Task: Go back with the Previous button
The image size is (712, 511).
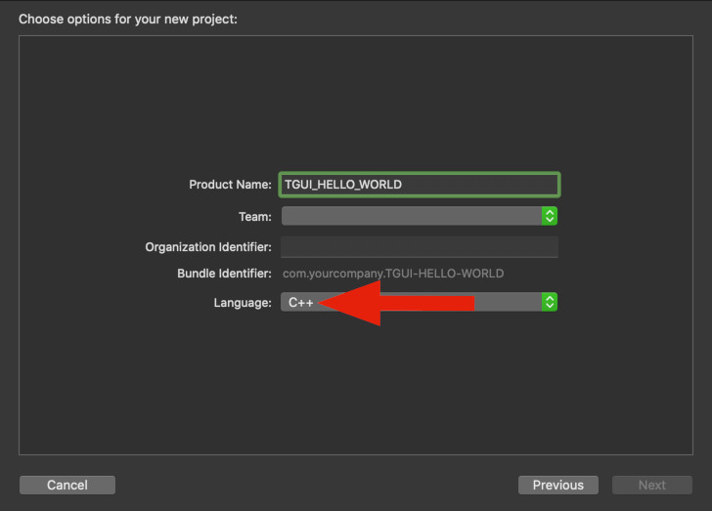Action: coord(558,486)
